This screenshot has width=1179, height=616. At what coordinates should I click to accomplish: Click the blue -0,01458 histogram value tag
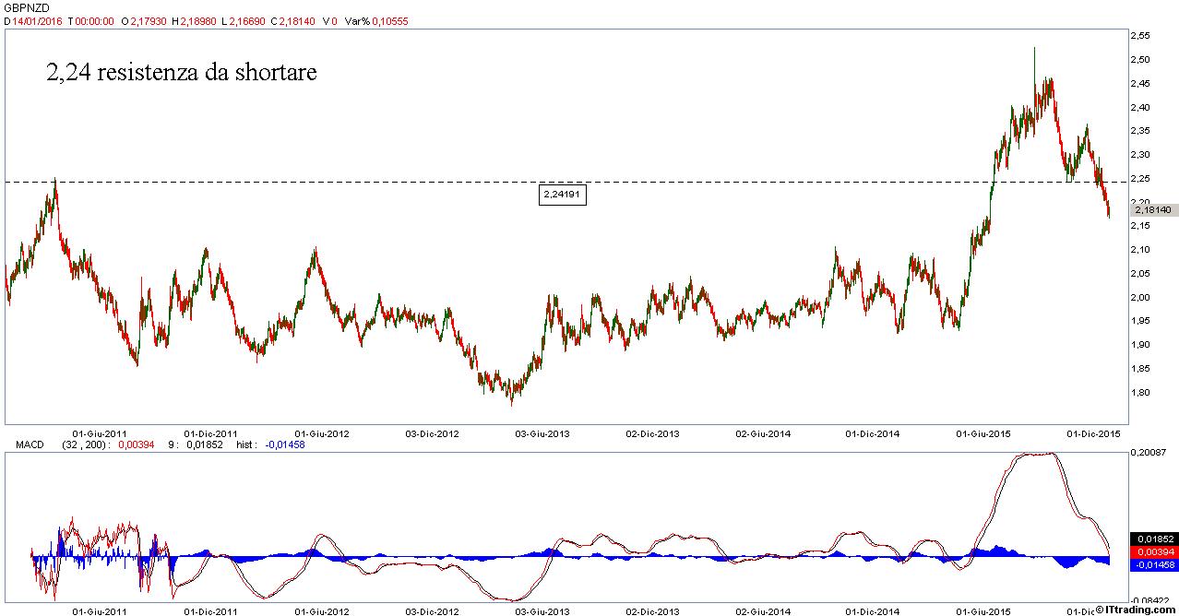1154,563
